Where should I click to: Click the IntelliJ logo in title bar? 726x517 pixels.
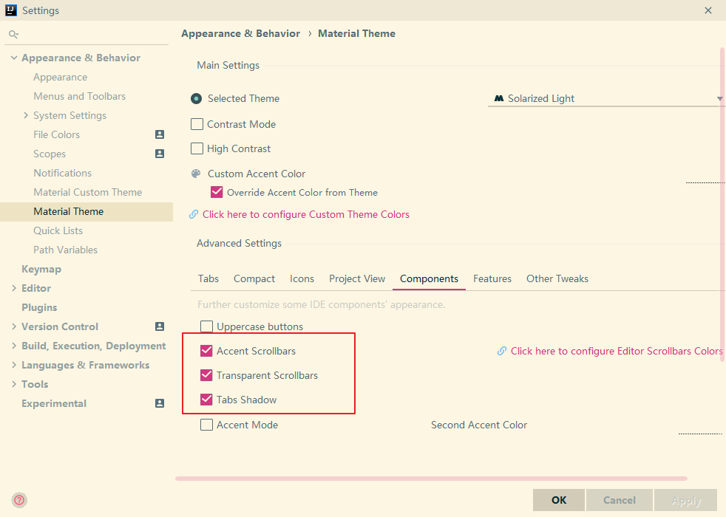coord(11,10)
